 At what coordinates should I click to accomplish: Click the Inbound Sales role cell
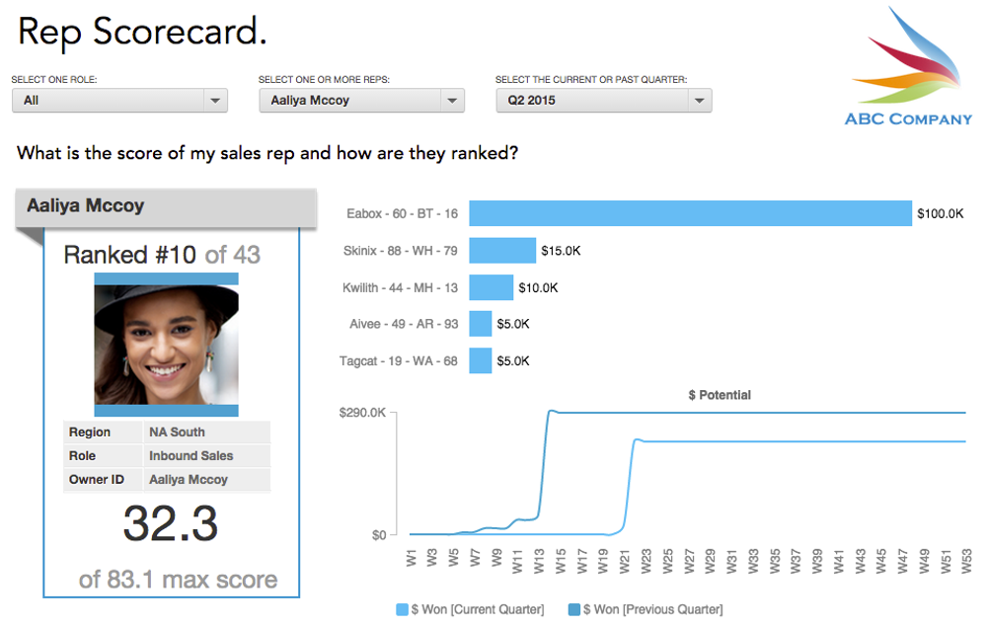[206, 456]
